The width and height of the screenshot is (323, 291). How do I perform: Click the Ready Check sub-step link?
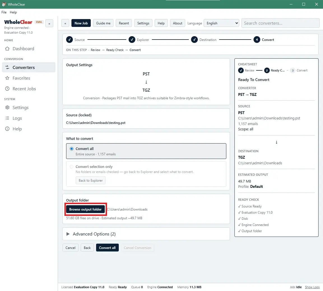pos(115,50)
